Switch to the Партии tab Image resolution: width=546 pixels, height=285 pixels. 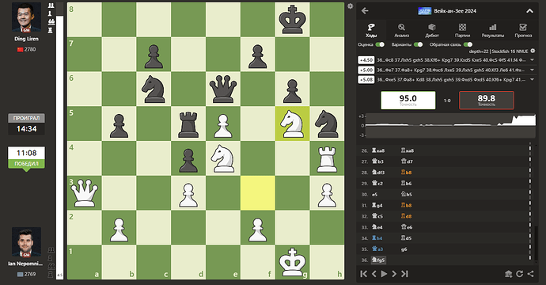(462, 30)
